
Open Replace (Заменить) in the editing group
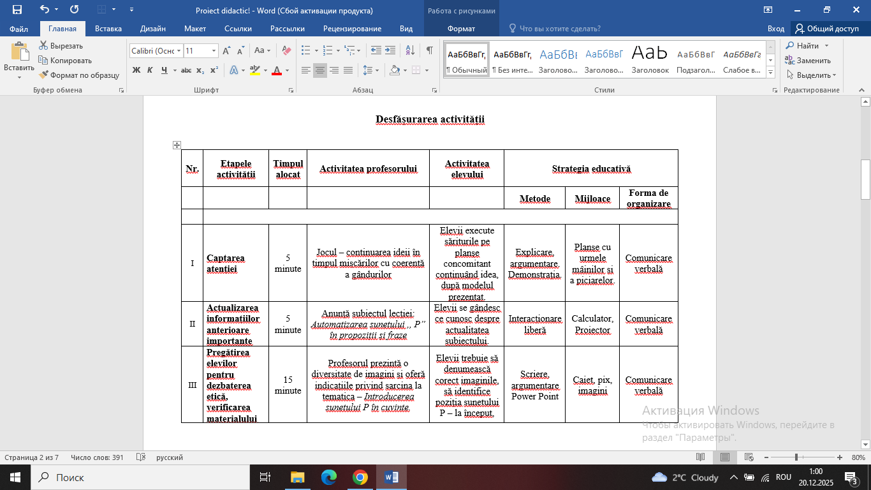point(808,61)
